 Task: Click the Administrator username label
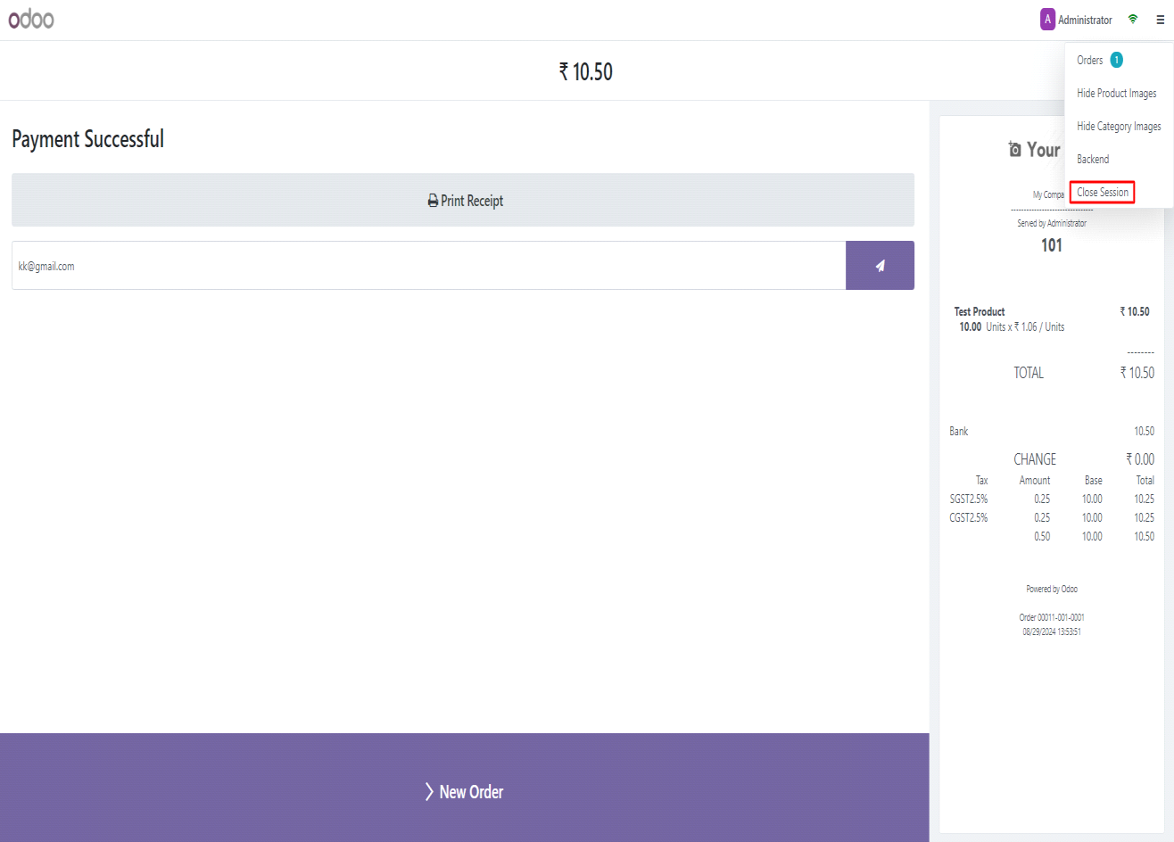click(x=1085, y=20)
